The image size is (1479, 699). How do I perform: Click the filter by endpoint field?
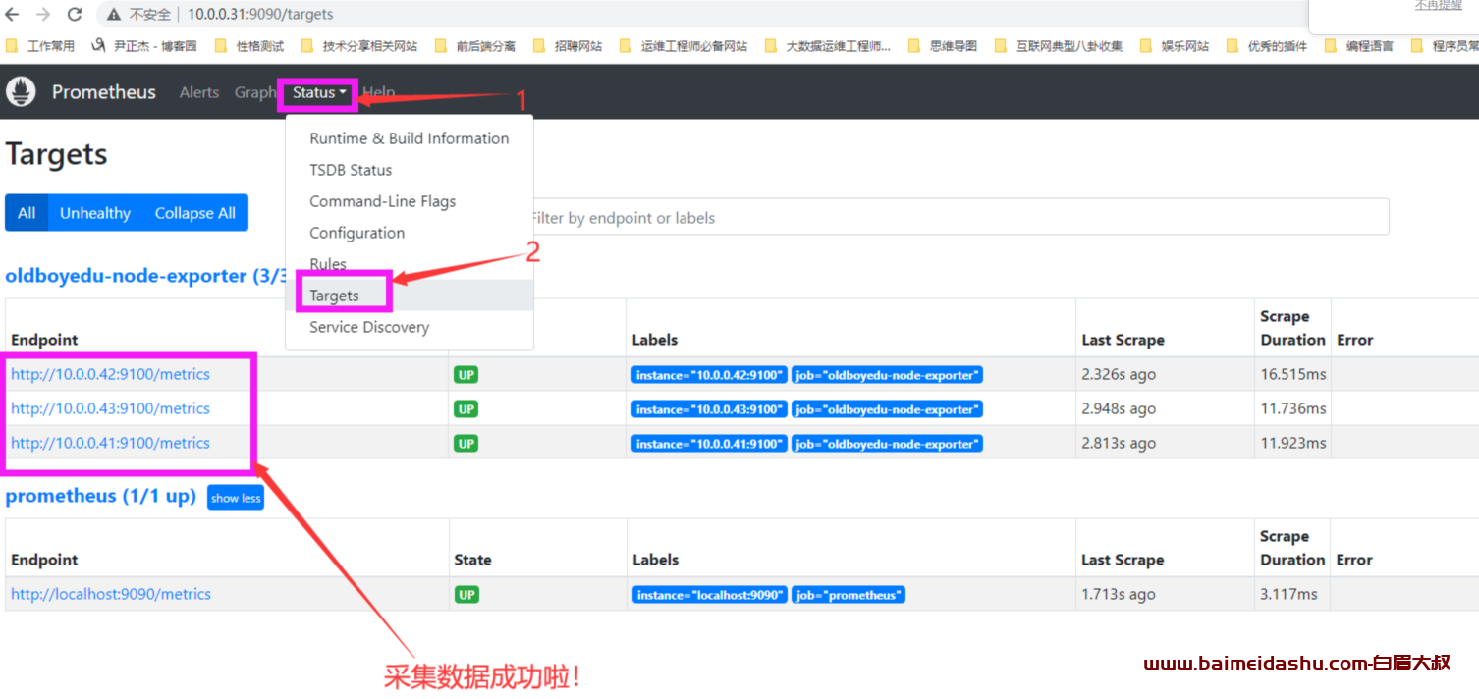point(953,217)
